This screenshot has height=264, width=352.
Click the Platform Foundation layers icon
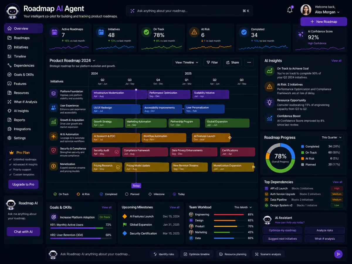coord(53,94)
